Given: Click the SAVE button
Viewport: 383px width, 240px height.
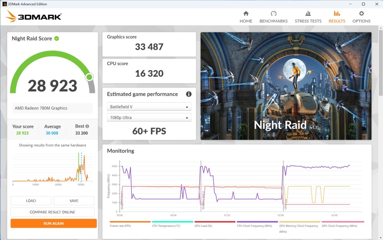Looking at the screenshot, I should coord(74,201).
